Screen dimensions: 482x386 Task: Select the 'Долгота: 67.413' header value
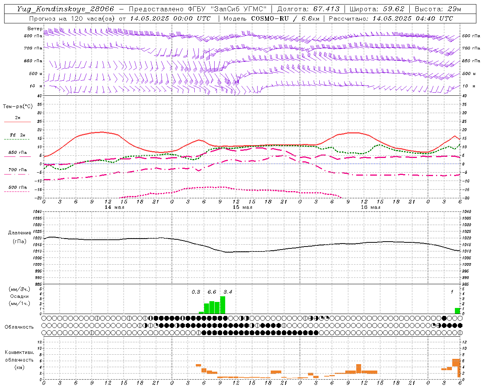308,9
